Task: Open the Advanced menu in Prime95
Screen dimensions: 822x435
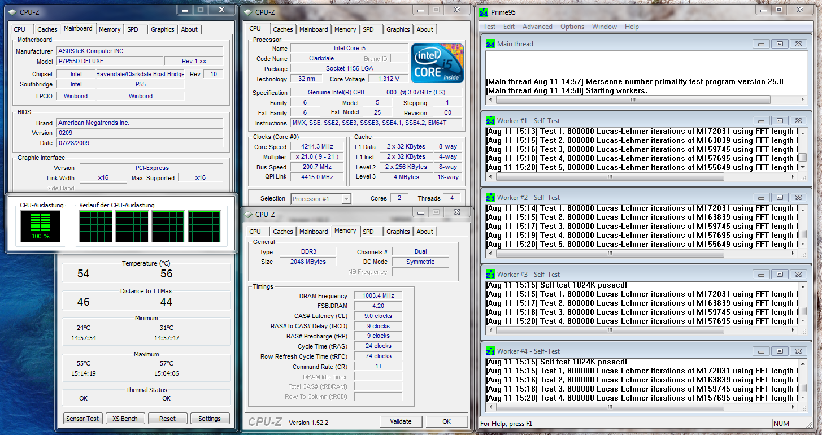Action: tap(537, 27)
